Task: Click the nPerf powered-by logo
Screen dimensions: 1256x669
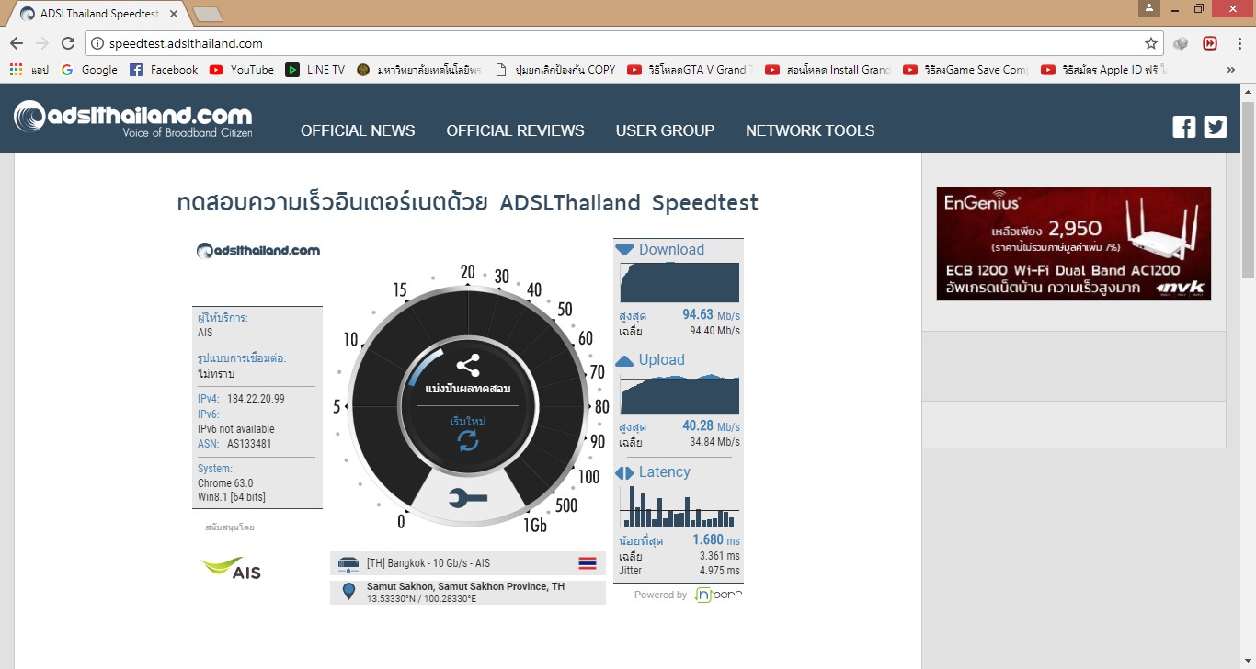Action: 718,595
